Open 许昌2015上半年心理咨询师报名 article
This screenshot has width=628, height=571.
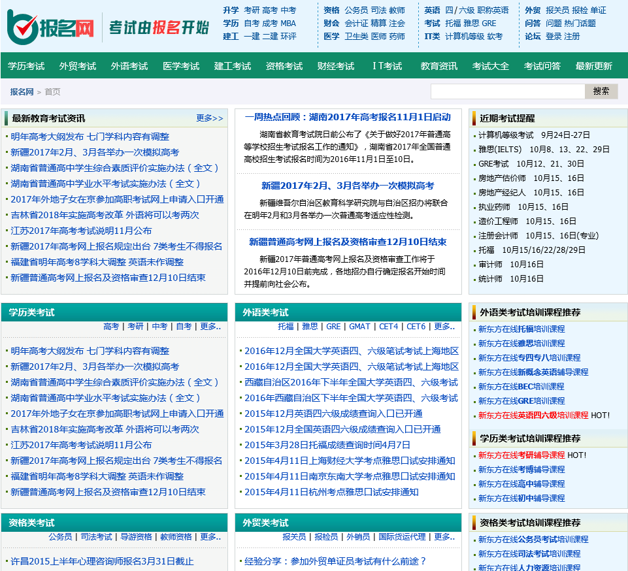(102, 561)
